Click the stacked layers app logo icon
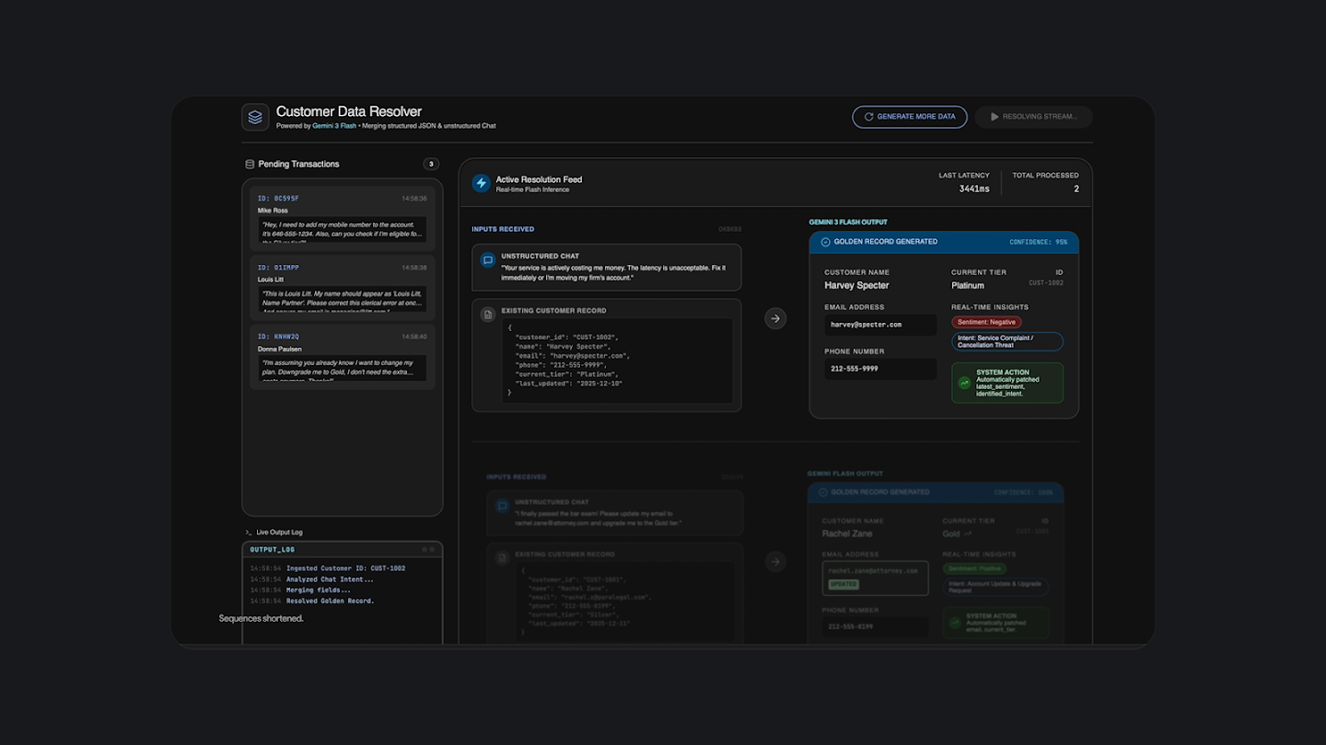Screen dimensions: 1326x745 [255, 117]
